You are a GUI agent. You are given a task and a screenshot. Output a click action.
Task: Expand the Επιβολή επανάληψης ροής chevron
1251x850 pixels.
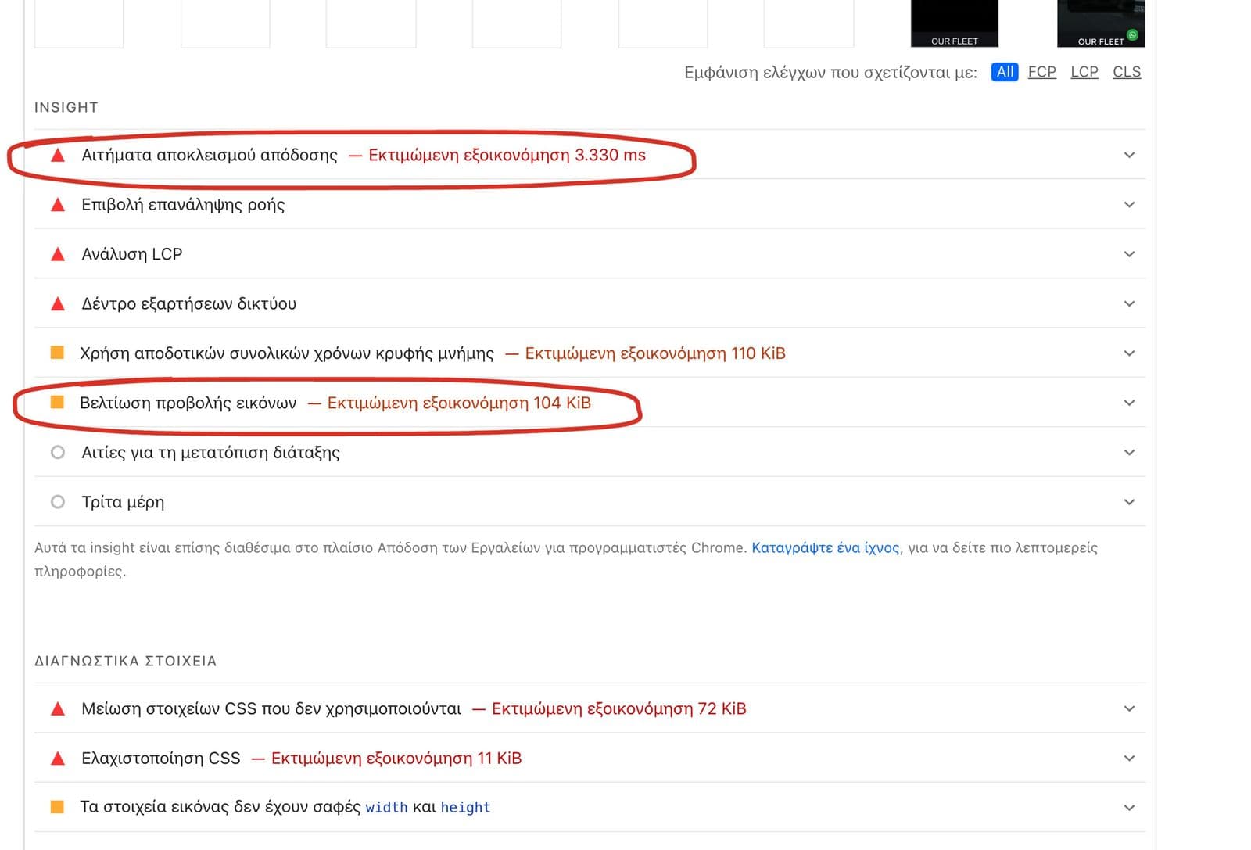click(x=1129, y=204)
